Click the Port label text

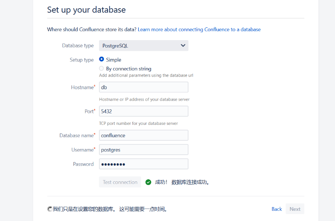click(x=89, y=111)
